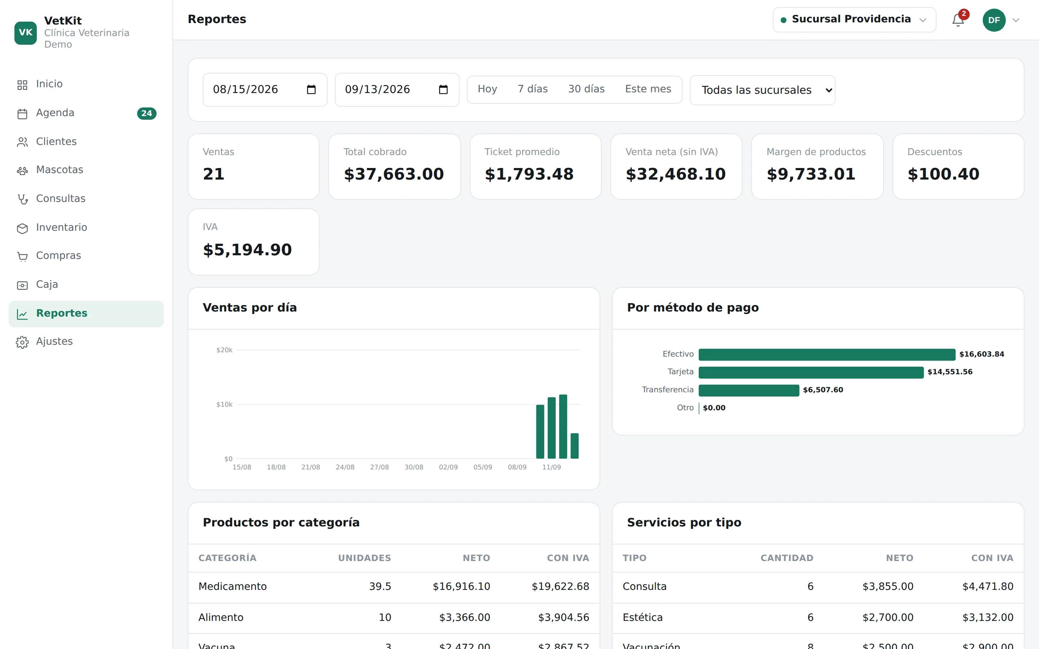Click the Inicio grid icon
Image resolution: width=1039 pixels, height=649 pixels.
(x=22, y=85)
